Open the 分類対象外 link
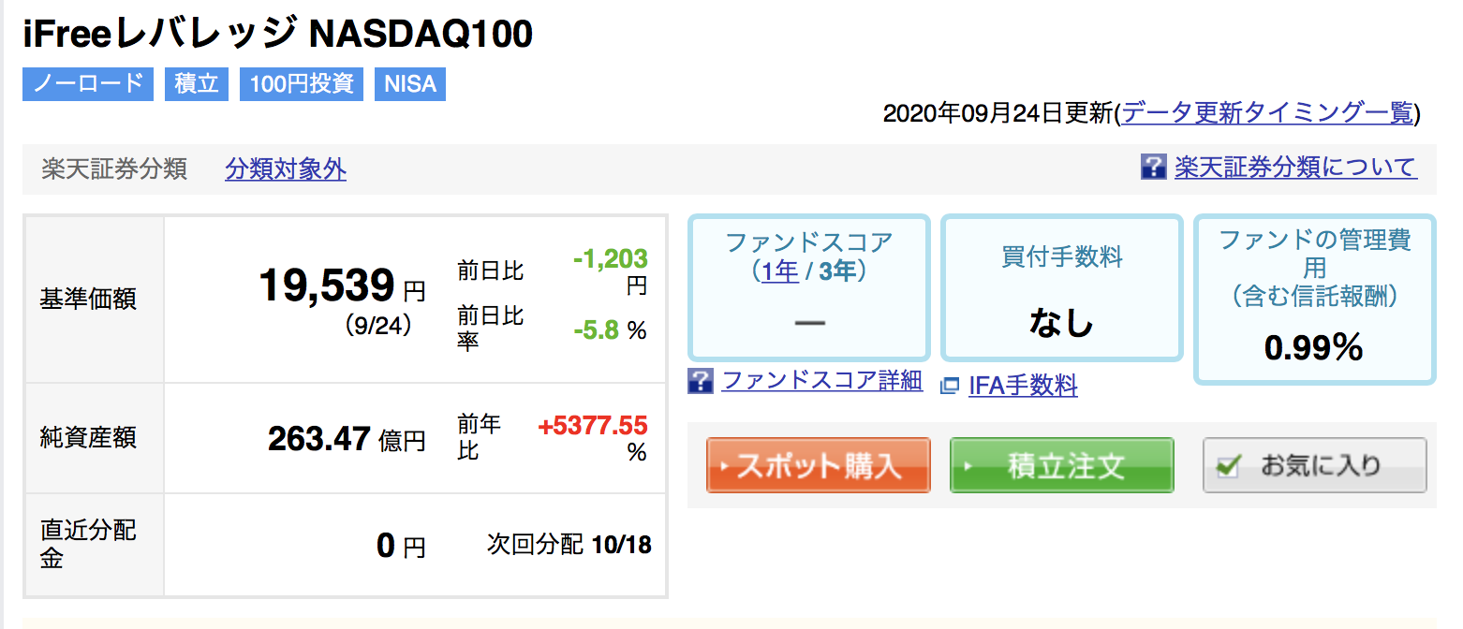 [286, 169]
